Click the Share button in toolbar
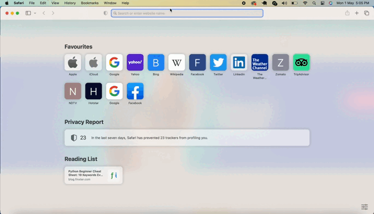The width and height of the screenshot is (374, 214). [x=347, y=13]
